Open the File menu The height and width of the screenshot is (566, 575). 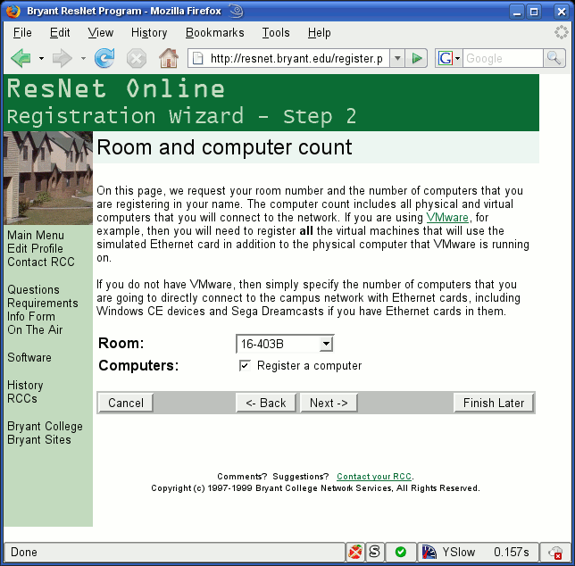click(22, 33)
